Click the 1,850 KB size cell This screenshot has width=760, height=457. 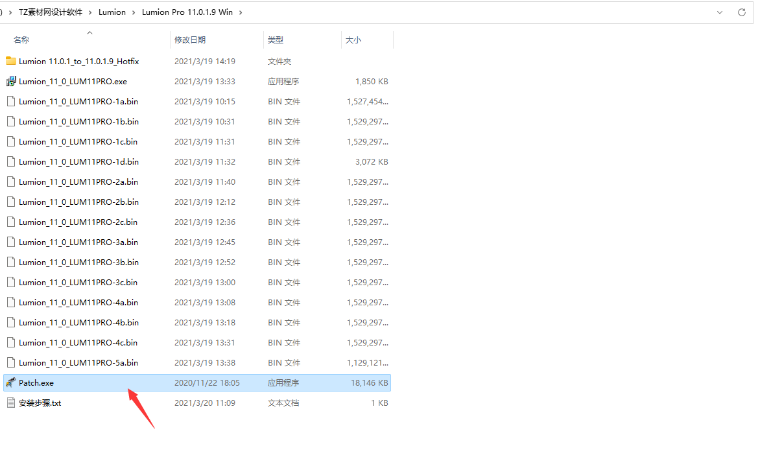coord(372,82)
